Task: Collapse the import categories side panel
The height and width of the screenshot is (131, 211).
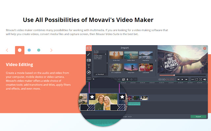Action: (107, 63)
